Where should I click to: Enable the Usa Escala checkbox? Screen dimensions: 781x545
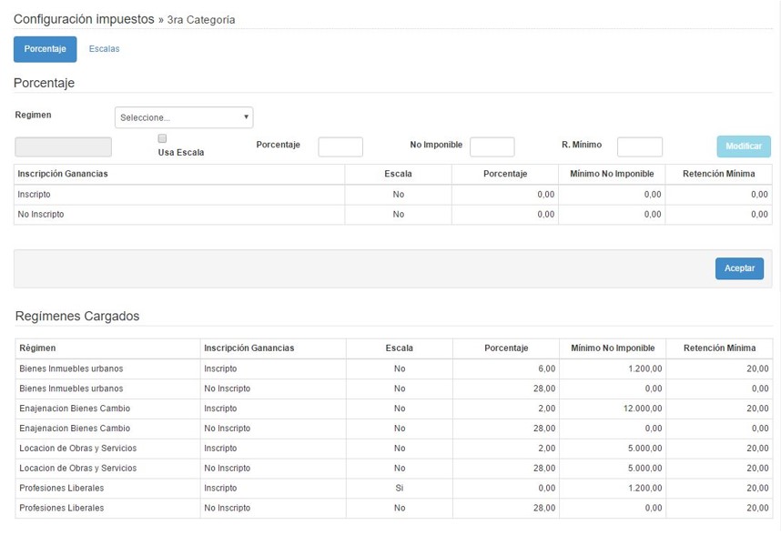click(162, 138)
